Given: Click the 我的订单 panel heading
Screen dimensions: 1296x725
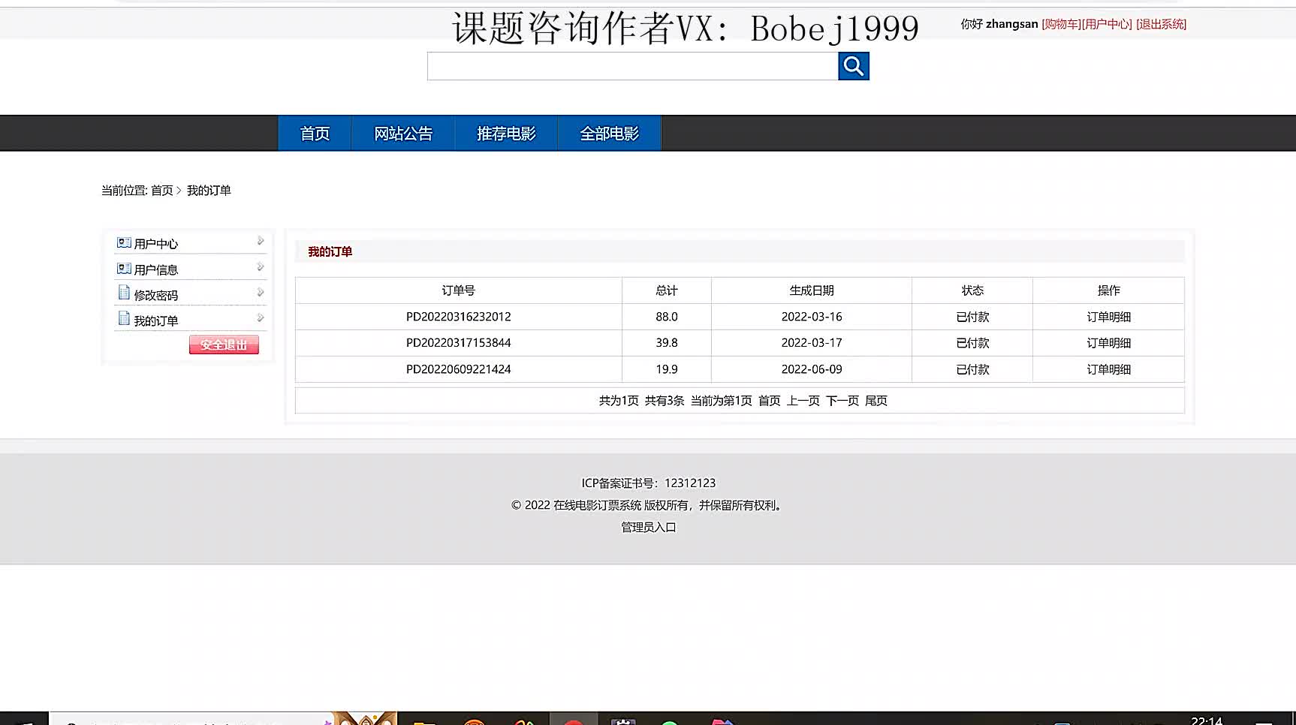Looking at the screenshot, I should click(x=330, y=251).
